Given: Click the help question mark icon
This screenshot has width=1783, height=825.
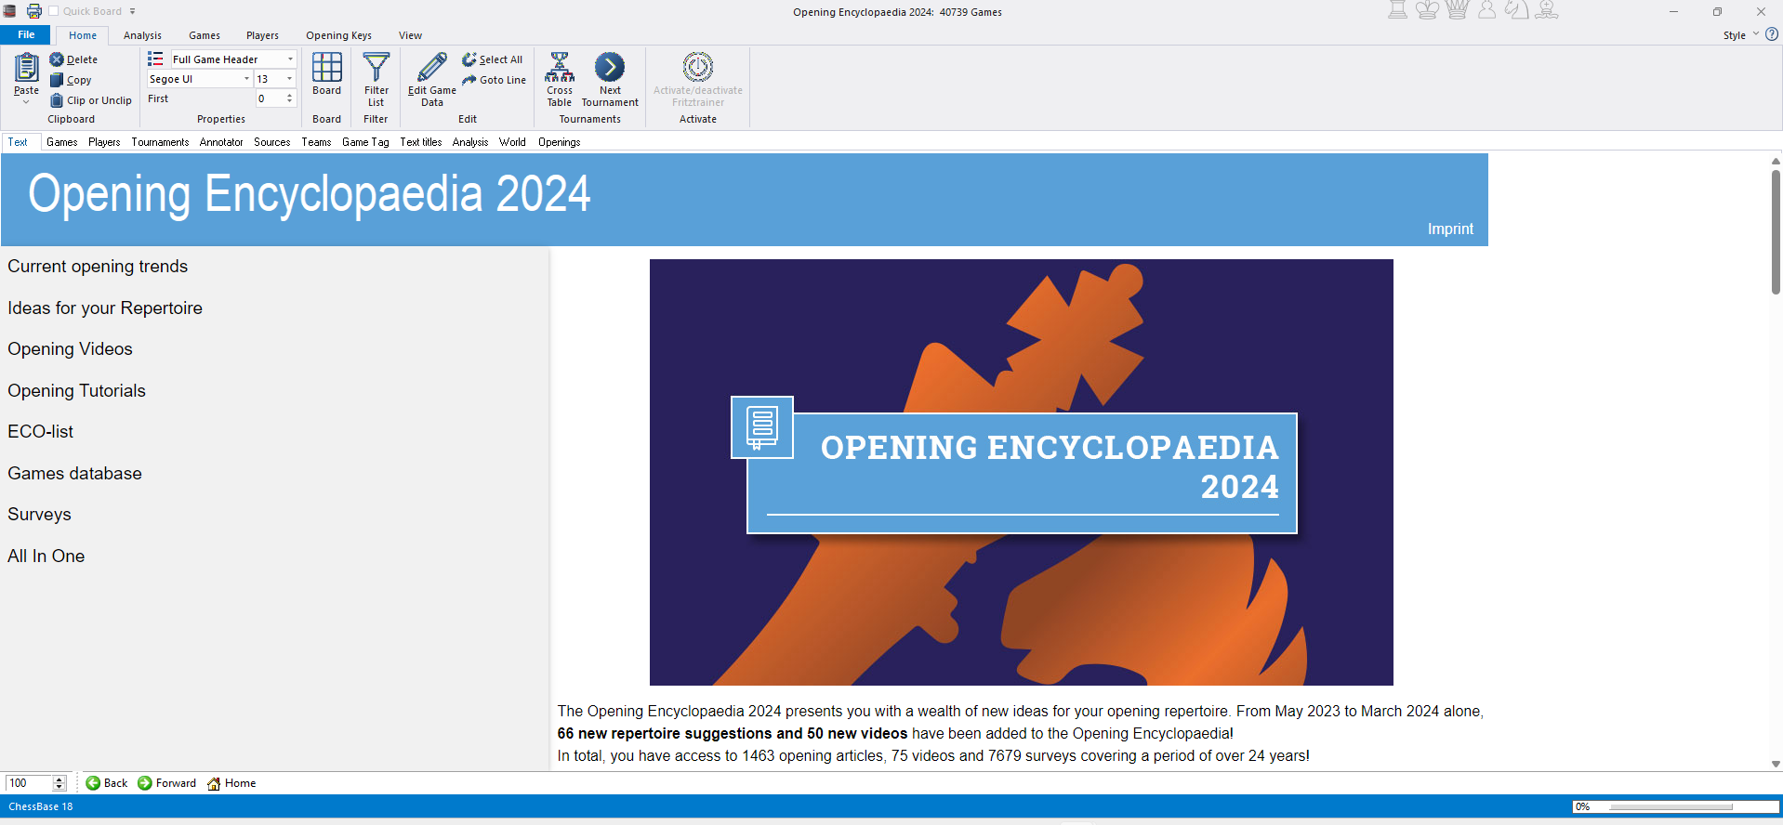Looking at the screenshot, I should 1772,34.
